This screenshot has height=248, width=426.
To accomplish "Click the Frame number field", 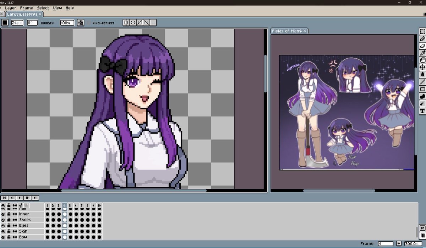I will pyautogui.click(x=385, y=244).
